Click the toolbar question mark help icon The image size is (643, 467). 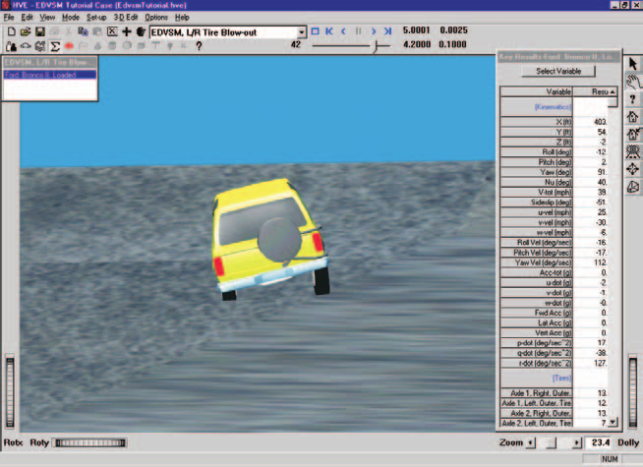pos(199,46)
